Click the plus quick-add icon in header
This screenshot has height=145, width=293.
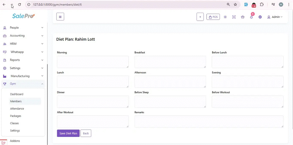(200, 17)
